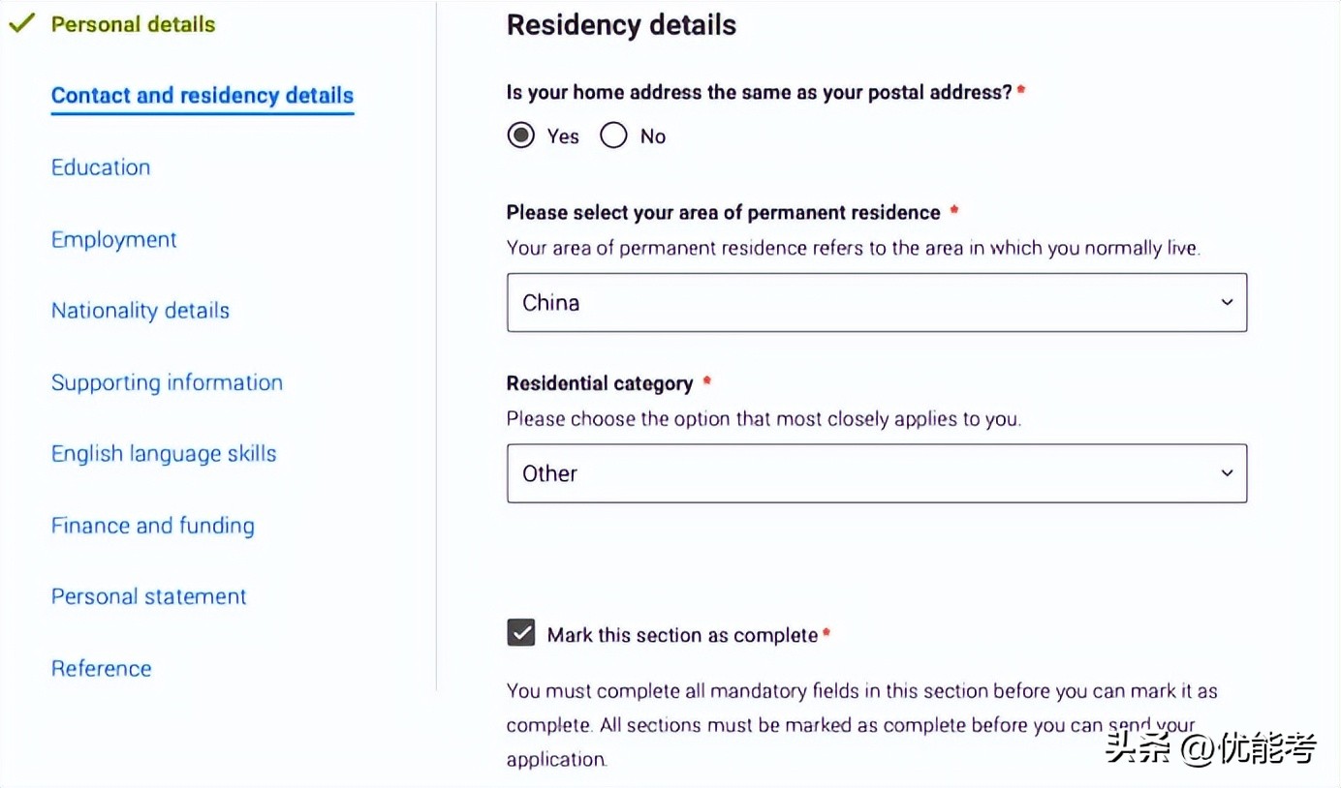The width and height of the screenshot is (1341, 788).
Task: Open the Personal details section
Action: click(x=133, y=24)
